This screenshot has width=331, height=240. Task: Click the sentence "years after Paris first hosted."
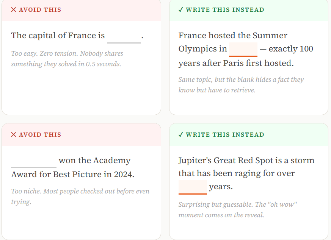click(x=236, y=63)
